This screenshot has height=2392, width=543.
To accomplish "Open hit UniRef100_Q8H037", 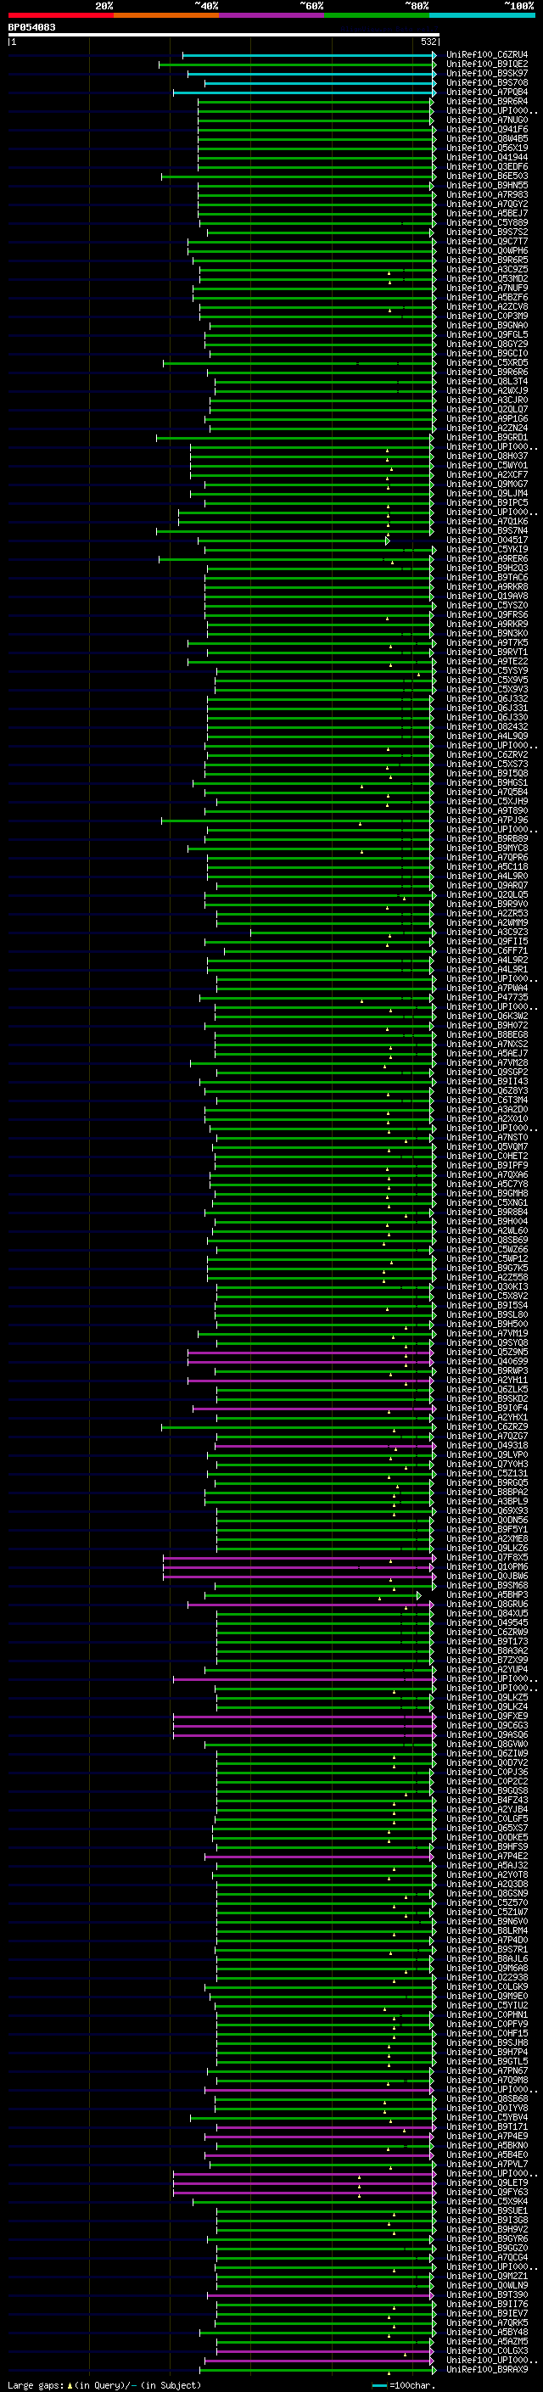I will click(487, 456).
